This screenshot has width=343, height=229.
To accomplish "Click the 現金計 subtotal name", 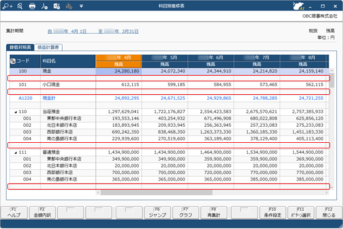I will click(49, 98).
